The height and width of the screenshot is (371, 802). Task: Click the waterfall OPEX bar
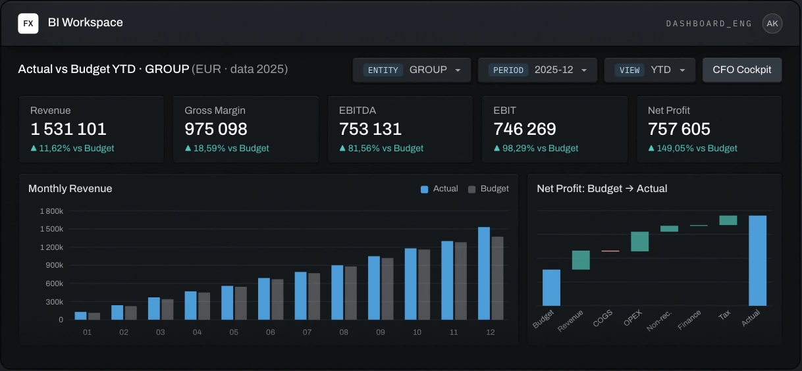(x=639, y=241)
